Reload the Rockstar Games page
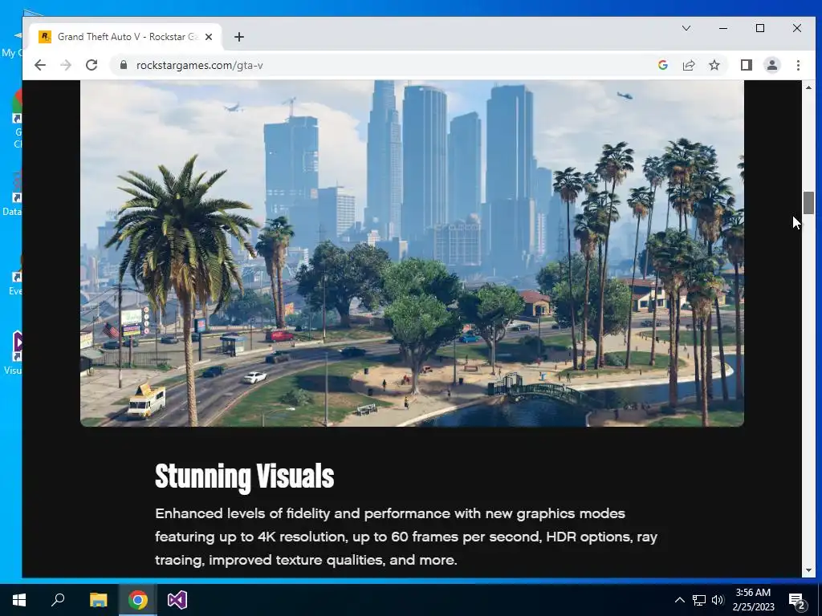The height and width of the screenshot is (616, 822). coord(92,65)
